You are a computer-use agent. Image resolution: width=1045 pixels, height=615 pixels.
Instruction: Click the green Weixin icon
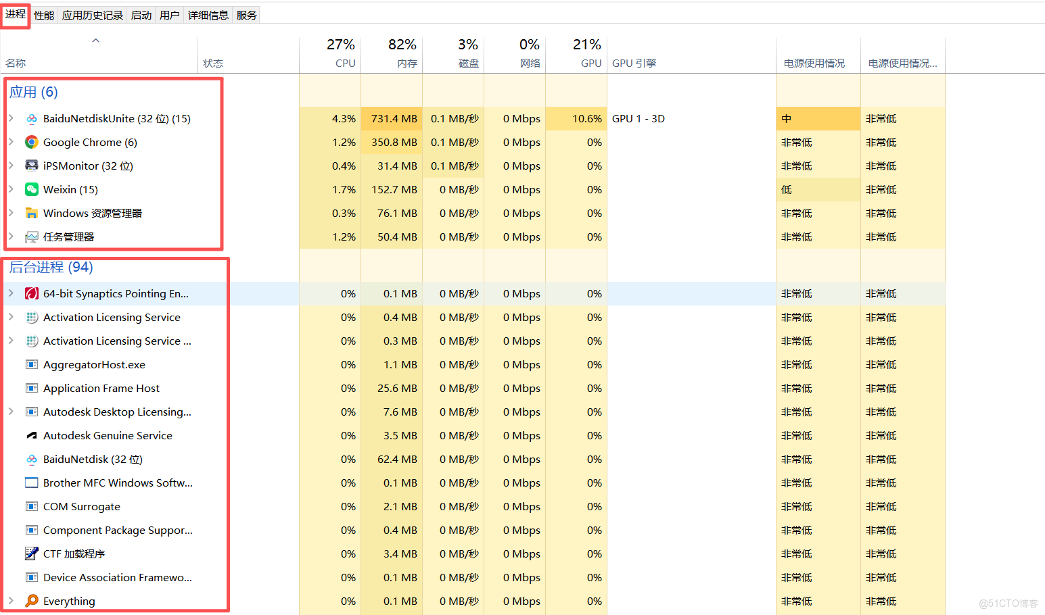(x=31, y=190)
